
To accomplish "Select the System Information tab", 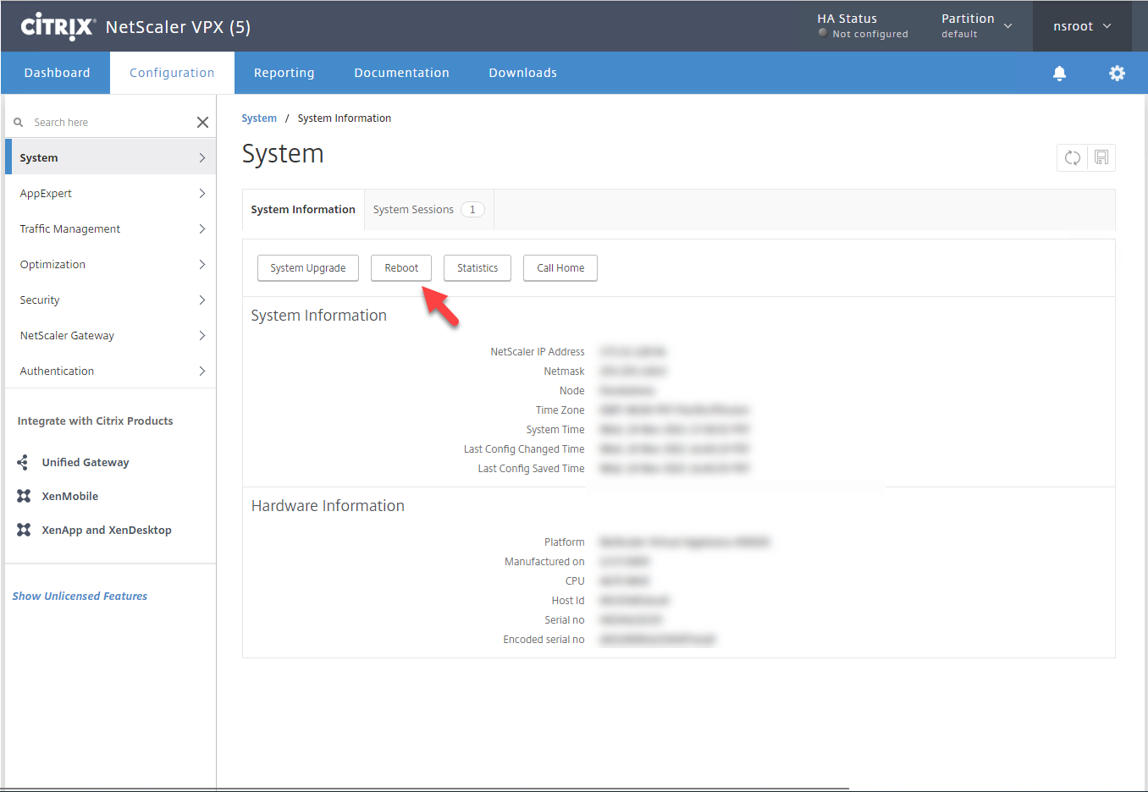I will [x=303, y=210].
